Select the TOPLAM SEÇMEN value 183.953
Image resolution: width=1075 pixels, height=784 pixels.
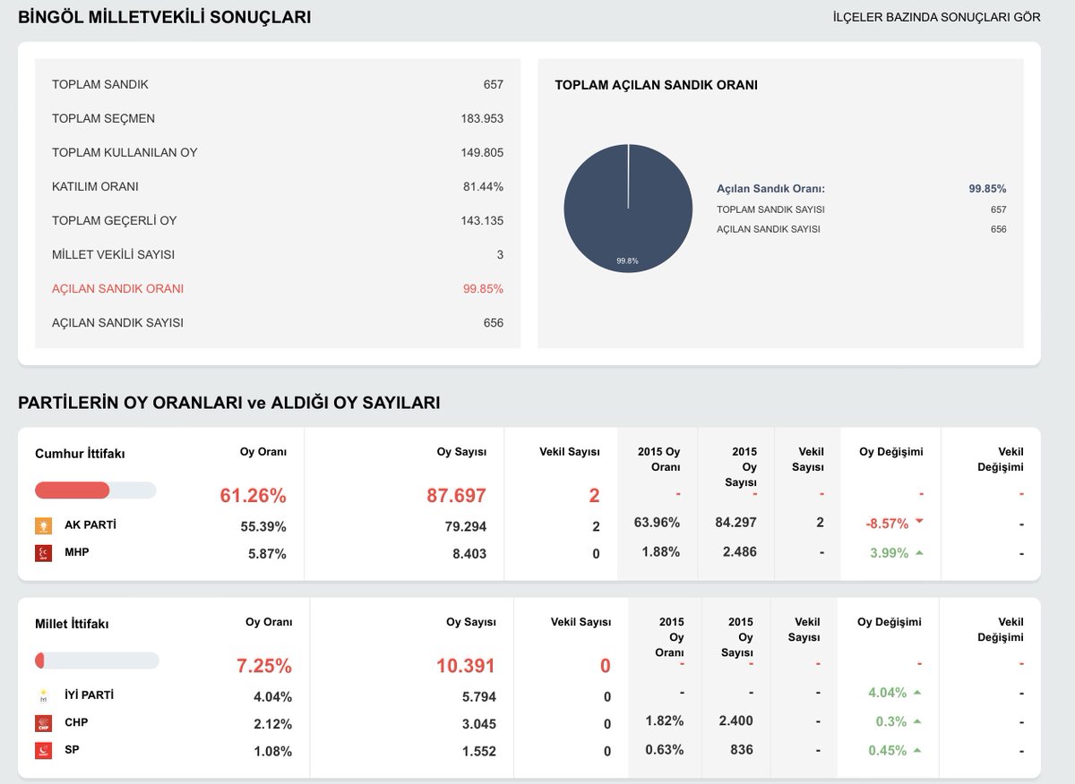tap(482, 119)
